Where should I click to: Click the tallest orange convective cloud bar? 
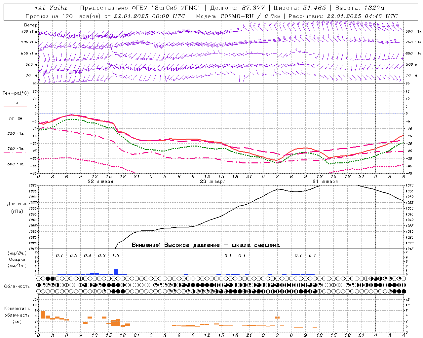point(43,315)
